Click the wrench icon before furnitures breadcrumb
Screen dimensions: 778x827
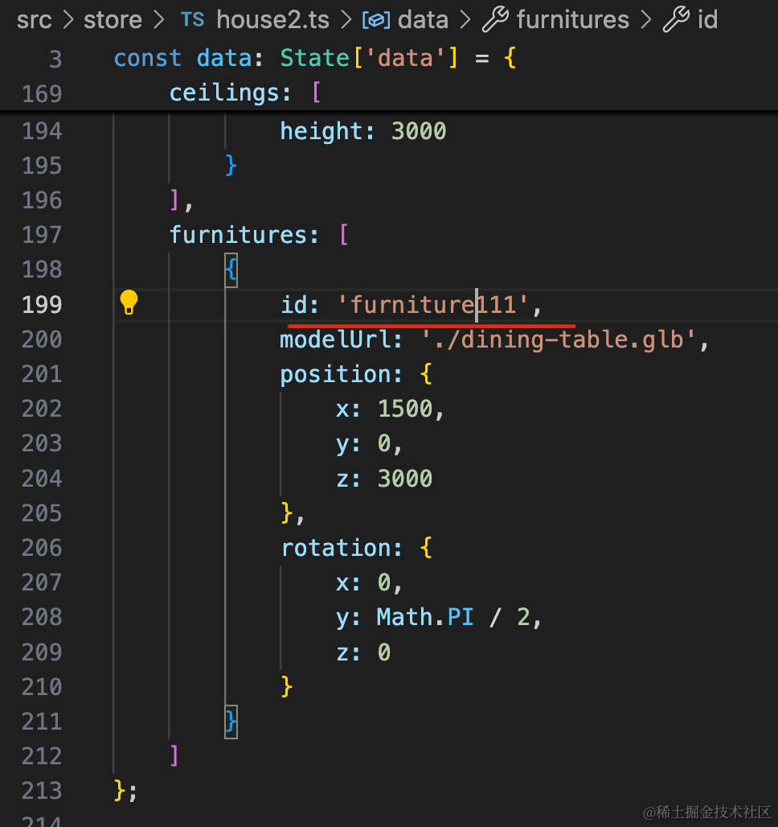(495, 19)
